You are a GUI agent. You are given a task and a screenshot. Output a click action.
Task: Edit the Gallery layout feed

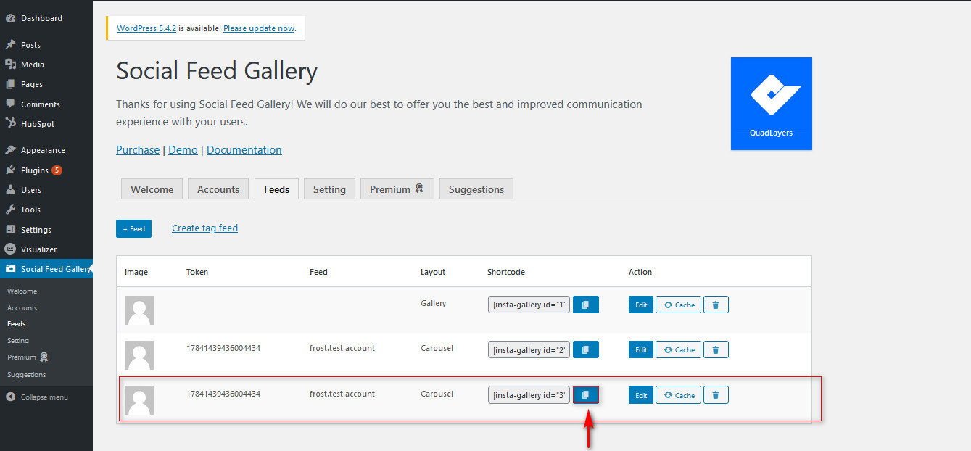(x=641, y=305)
